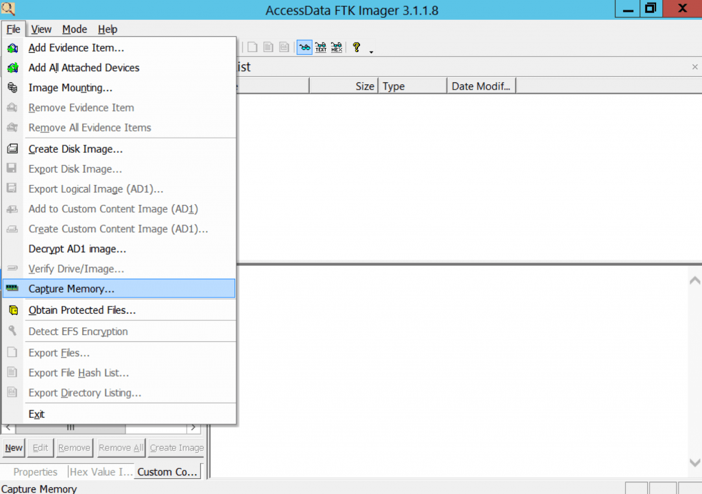Click the Create Disk Image icon
The width and height of the screenshot is (702, 494).
[x=12, y=149]
